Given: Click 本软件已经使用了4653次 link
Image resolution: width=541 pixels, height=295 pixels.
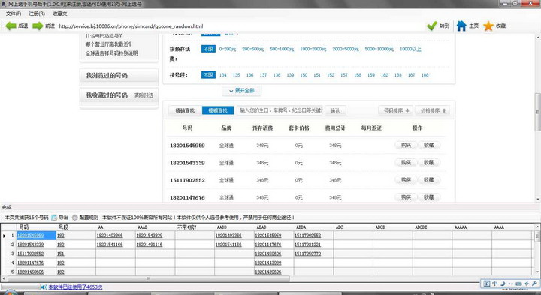Looking at the screenshot, I should 75,287.
